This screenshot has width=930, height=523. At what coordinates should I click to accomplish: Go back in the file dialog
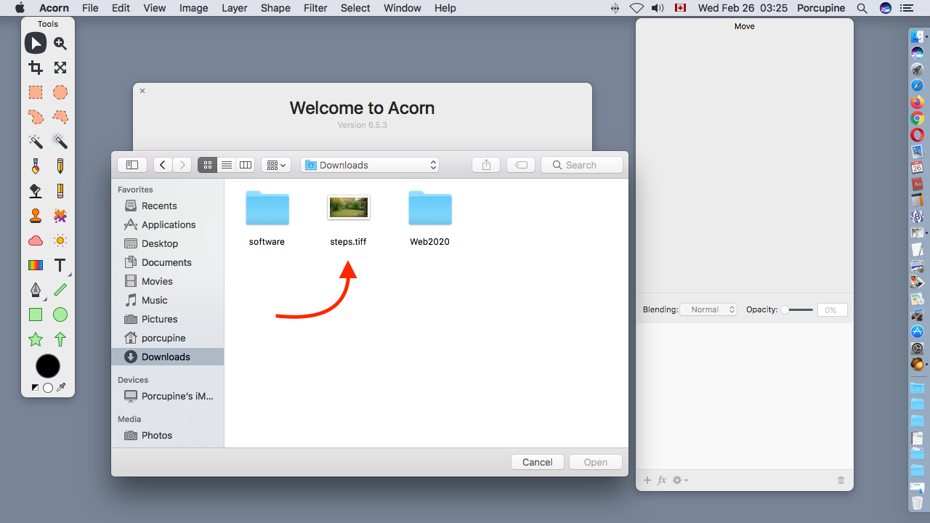pos(163,165)
